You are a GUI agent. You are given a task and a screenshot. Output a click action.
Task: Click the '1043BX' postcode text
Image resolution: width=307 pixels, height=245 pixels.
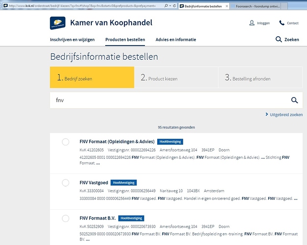pyautogui.click(x=193, y=191)
